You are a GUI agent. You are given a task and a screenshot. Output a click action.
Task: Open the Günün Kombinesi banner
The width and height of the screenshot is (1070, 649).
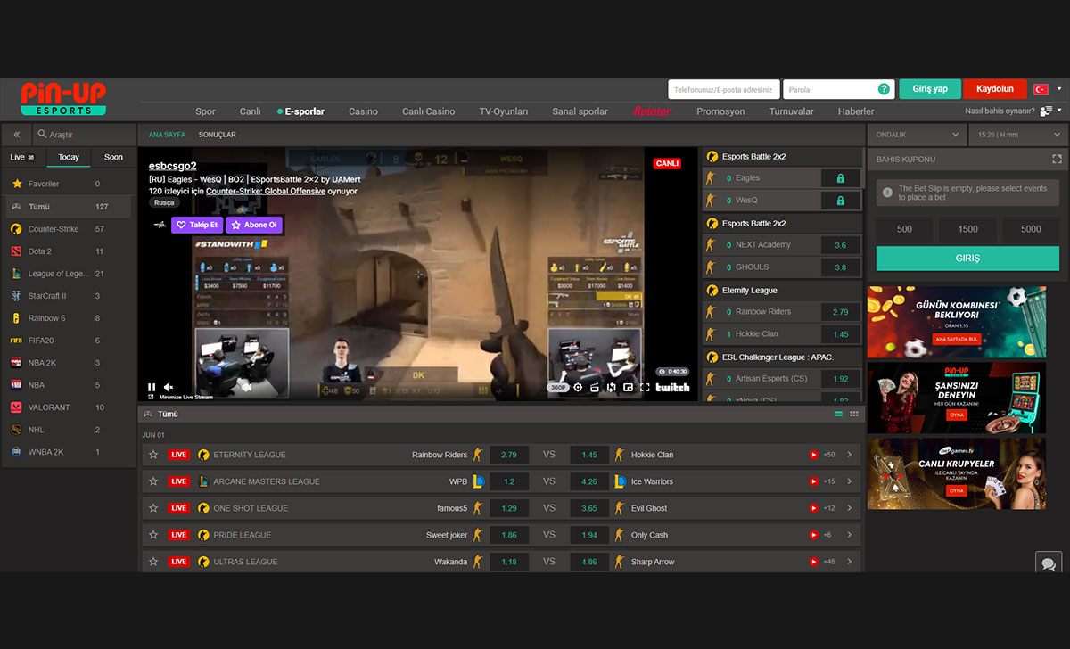[956, 322]
